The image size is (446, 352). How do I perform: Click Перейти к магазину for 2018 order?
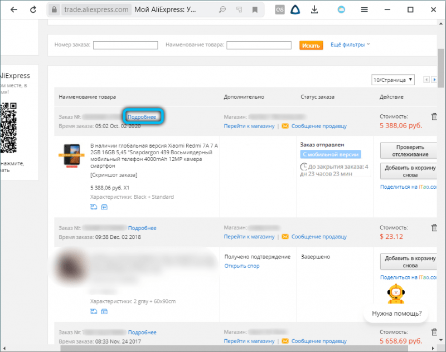(x=249, y=237)
